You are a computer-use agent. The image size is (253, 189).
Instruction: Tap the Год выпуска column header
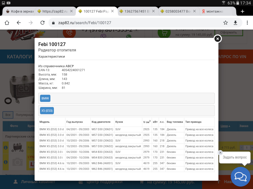[74, 122]
